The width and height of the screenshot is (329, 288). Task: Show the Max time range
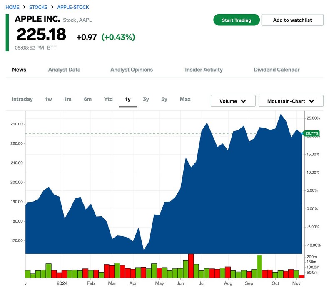click(x=185, y=99)
